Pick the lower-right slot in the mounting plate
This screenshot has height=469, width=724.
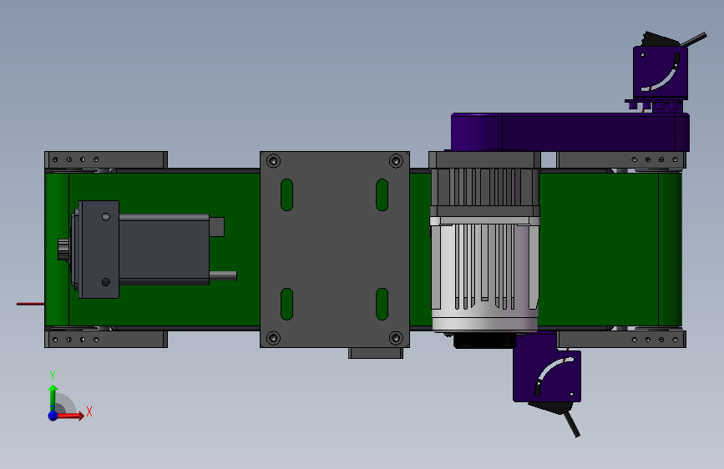(382, 304)
